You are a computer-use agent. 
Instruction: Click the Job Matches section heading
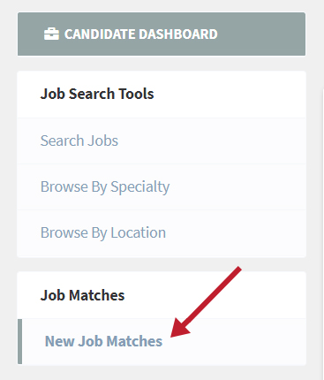pyautogui.click(x=82, y=295)
